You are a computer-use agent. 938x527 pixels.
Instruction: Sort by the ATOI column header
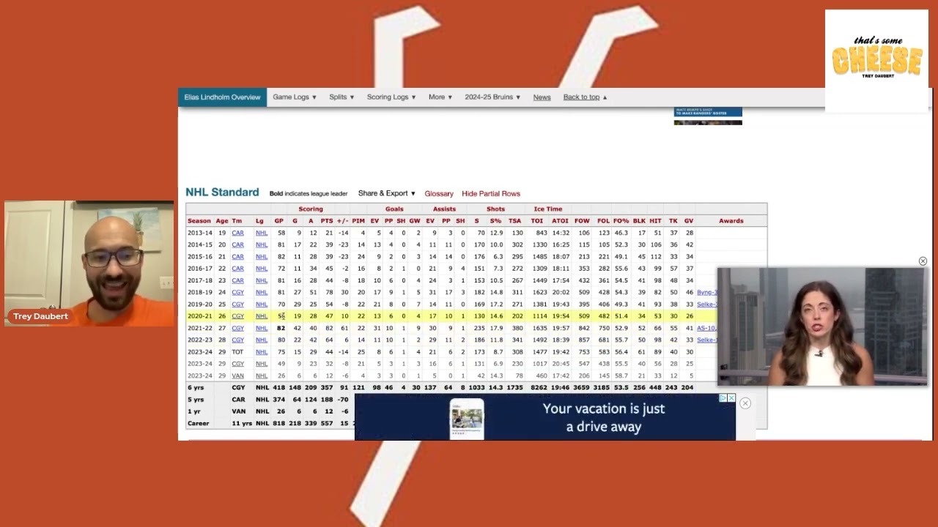click(560, 221)
